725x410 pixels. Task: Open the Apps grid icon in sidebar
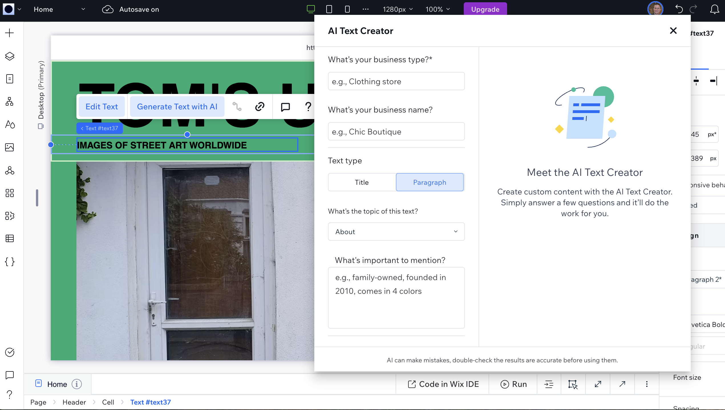click(x=10, y=193)
